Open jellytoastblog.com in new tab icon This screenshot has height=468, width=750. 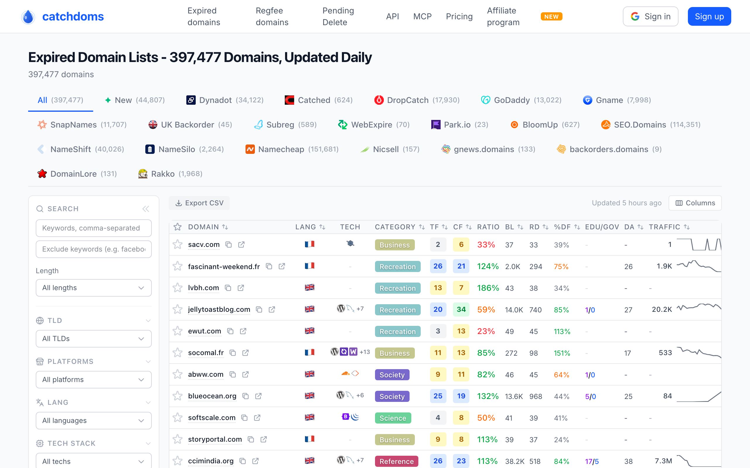point(272,309)
